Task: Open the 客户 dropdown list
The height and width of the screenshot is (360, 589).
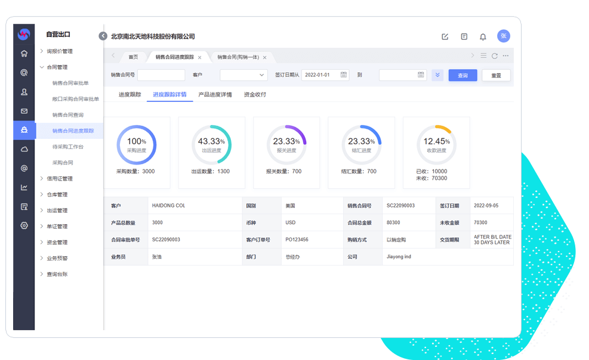Action: tap(243, 75)
